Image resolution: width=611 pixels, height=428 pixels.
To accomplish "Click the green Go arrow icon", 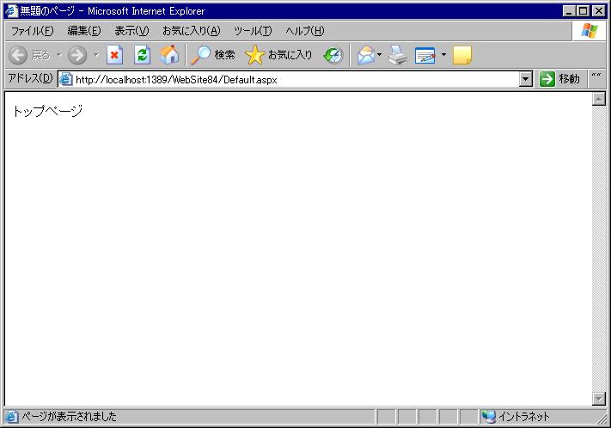I will (547, 79).
